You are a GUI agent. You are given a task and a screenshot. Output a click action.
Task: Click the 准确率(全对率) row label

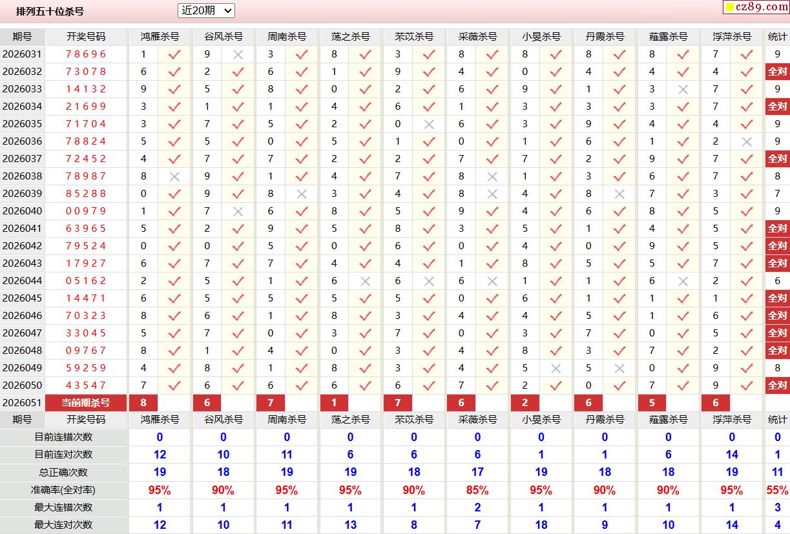coord(63,490)
